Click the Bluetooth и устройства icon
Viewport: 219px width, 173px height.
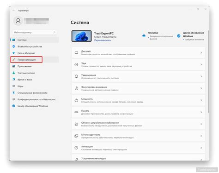click(14, 46)
